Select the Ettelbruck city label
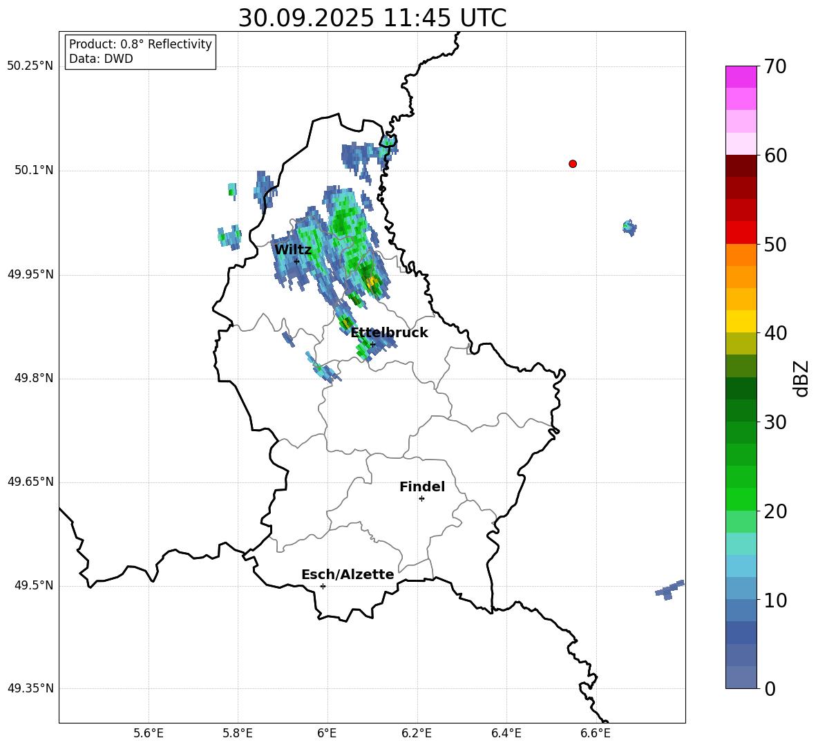Image resolution: width=818 pixels, height=747 pixels. coord(389,333)
